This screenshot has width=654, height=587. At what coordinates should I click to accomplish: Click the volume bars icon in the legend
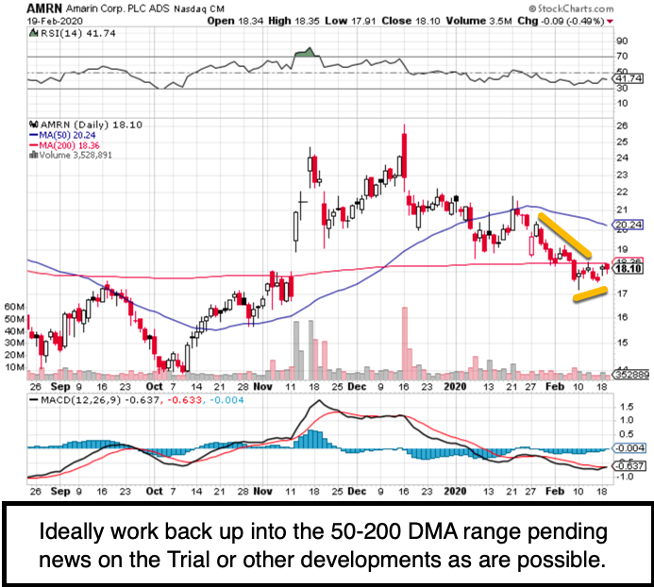pyautogui.click(x=33, y=155)
